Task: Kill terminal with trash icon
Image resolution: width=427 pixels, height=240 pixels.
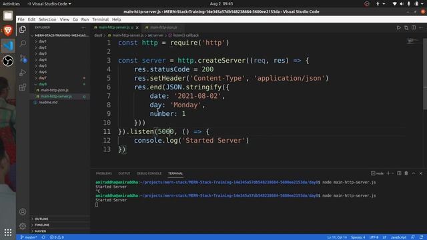Action: (x=406, y=173)
